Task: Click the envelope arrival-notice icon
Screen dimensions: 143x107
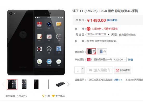Action: pos(117,70)
